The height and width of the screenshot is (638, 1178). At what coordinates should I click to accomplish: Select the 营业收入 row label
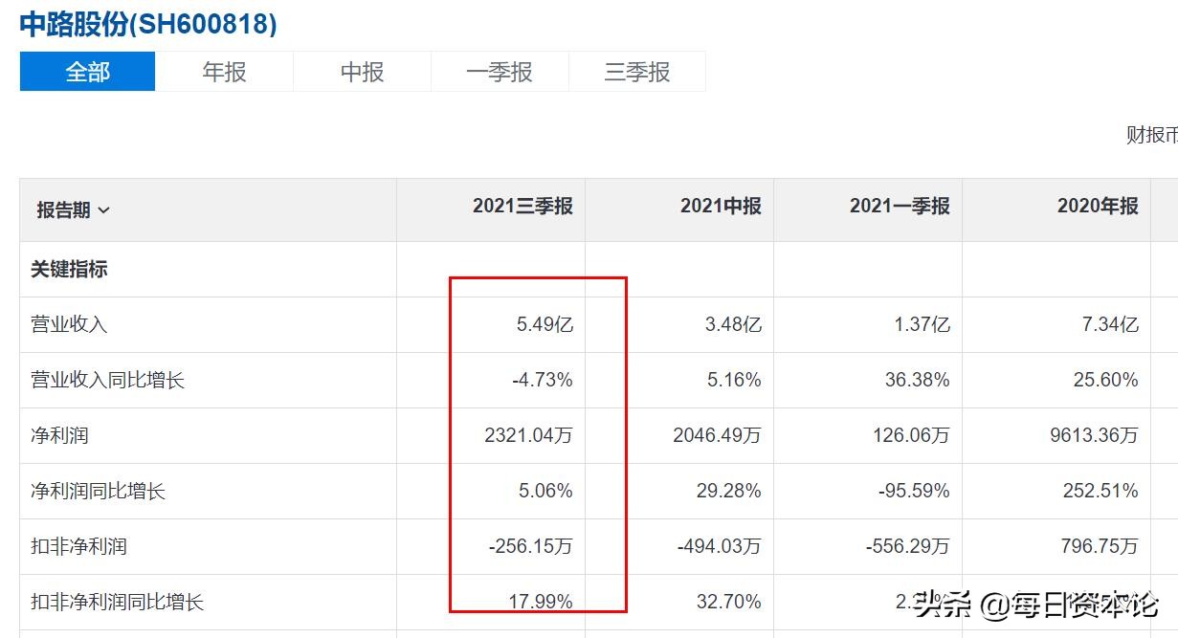pyautogui.click(x=69, y=324)
